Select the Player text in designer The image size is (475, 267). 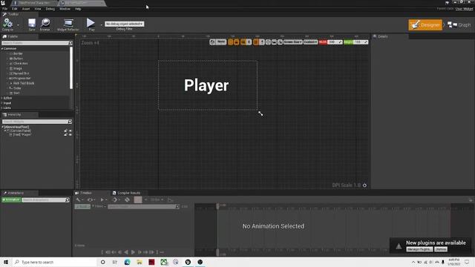206,86
